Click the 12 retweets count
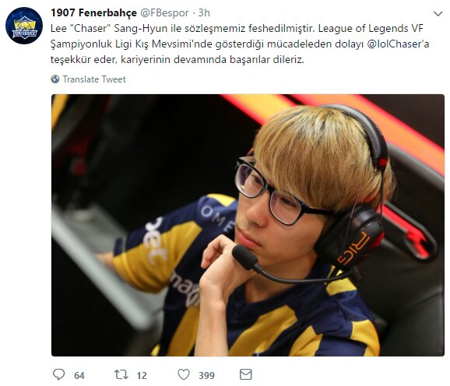This screenshot has width=450, height=386. click(x=142, y=375)
